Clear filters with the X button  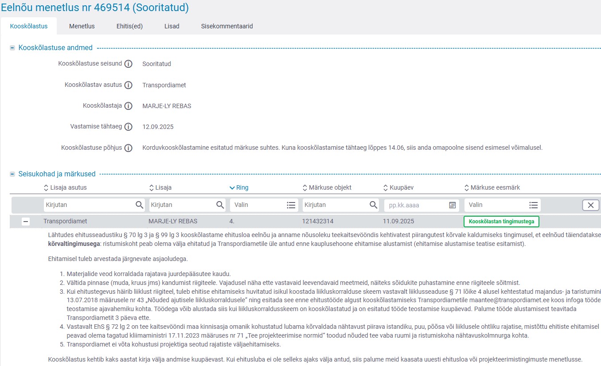(590, 205)
